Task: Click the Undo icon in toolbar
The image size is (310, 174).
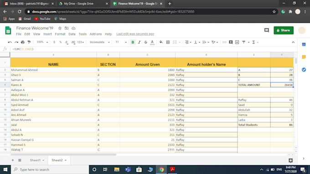Action: click(10, 42)
